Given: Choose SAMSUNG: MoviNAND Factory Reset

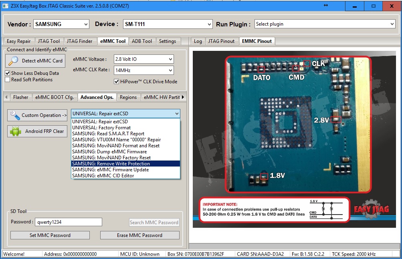Looking at the screenshot, I should [x=125, y=158].
